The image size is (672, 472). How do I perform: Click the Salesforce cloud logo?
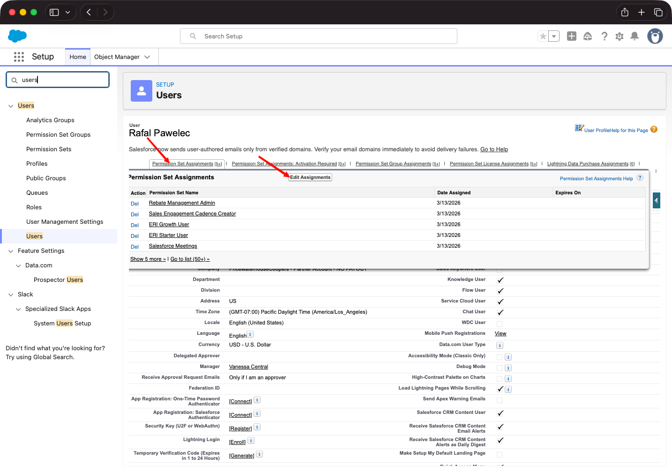17,36
